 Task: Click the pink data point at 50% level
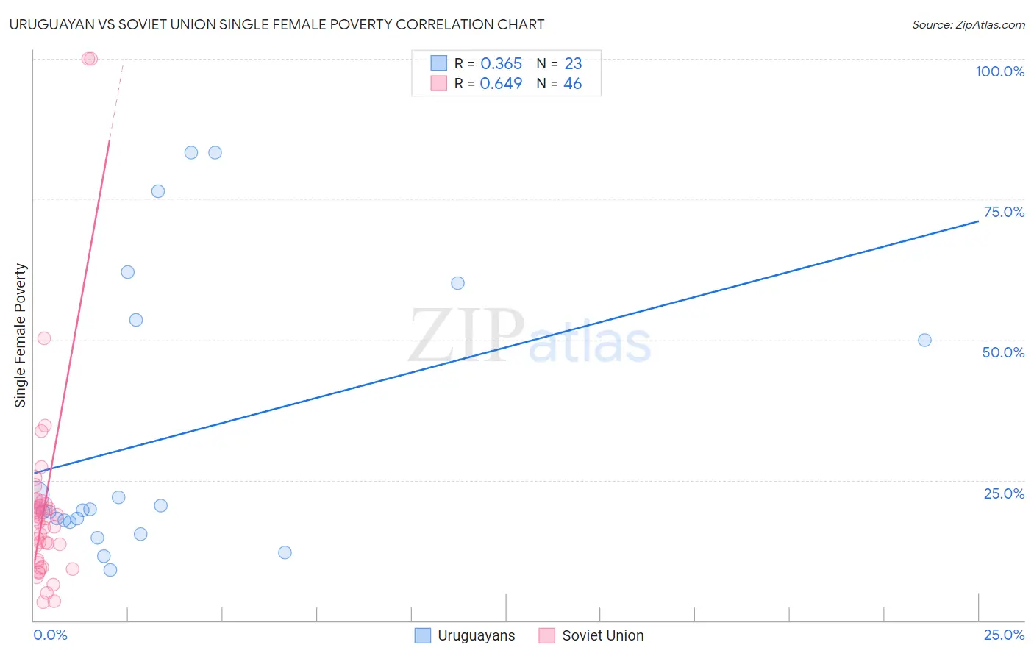[x=44, y=338]
